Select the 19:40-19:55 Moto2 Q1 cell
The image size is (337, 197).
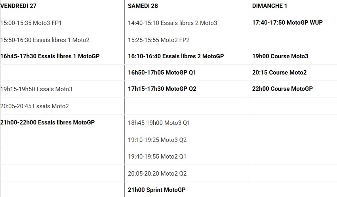157,156
